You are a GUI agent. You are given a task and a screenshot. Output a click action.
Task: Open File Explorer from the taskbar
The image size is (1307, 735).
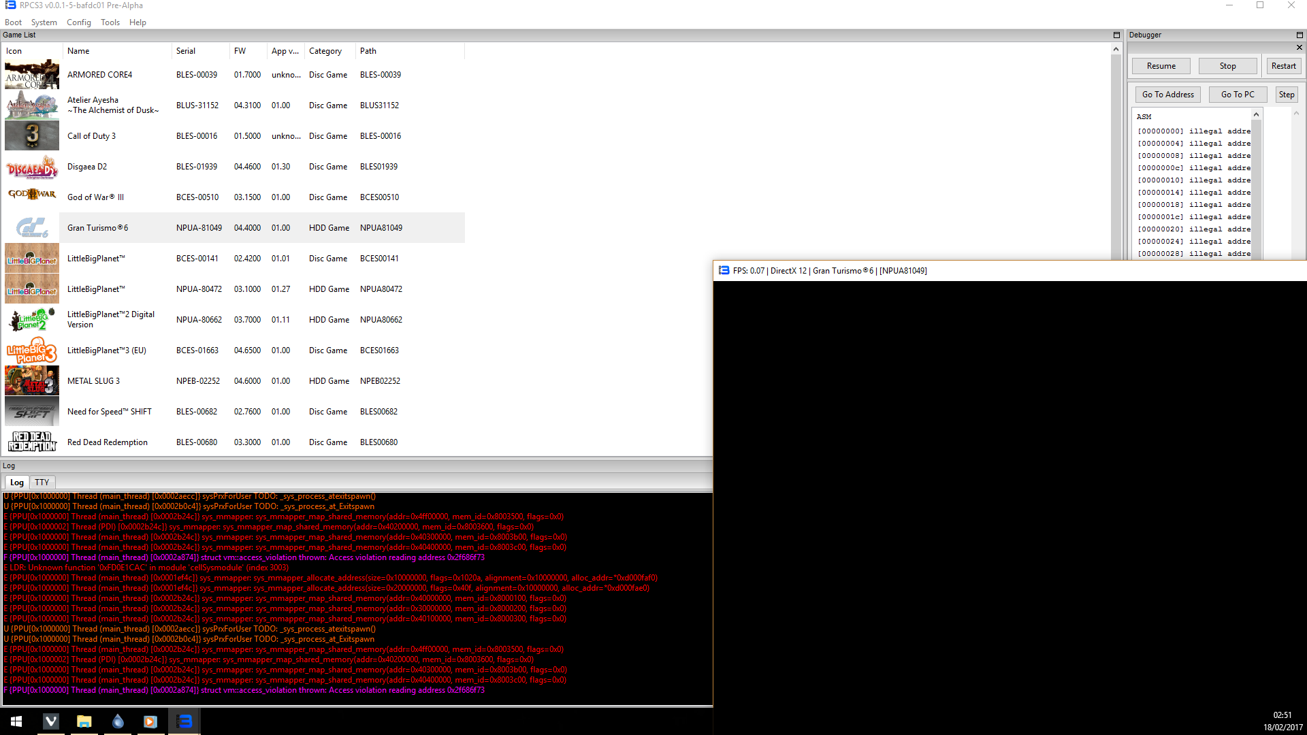[x=84, y=721]
